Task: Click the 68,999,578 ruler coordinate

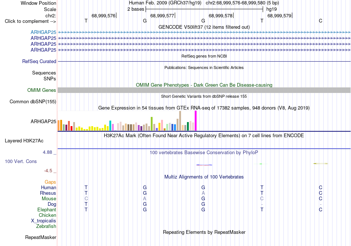Action: tap(221, 15)
